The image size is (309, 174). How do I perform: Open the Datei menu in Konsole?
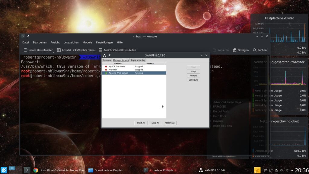(x=25, y=42)
